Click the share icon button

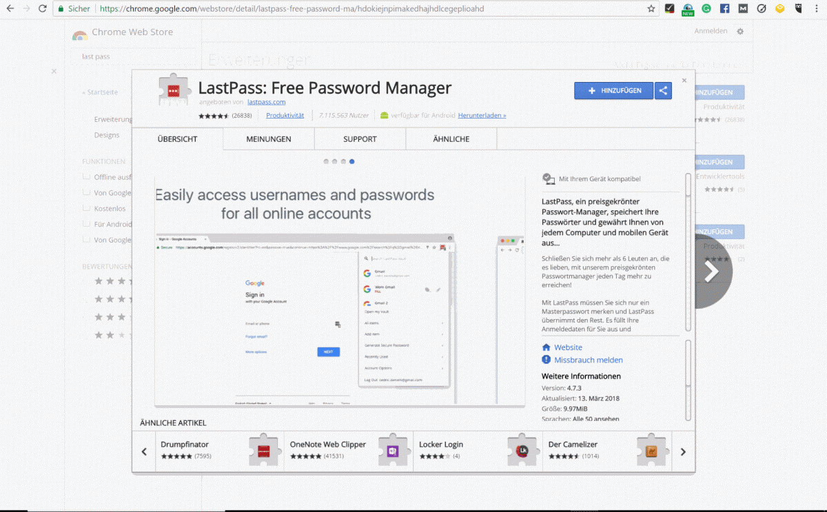coord(663,91)
